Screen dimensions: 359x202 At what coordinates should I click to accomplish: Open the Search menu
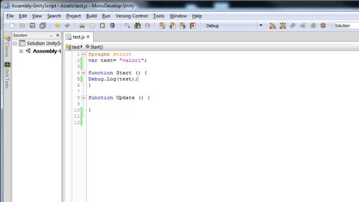click(54, 16)
